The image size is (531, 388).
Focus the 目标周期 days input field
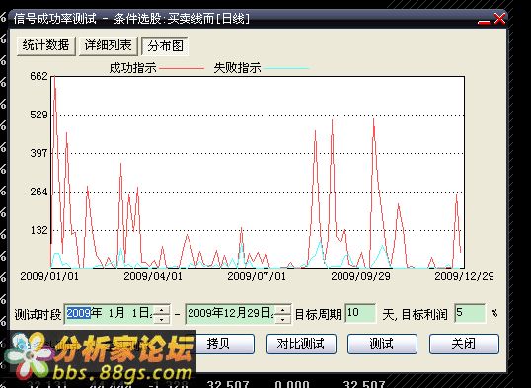360,313
